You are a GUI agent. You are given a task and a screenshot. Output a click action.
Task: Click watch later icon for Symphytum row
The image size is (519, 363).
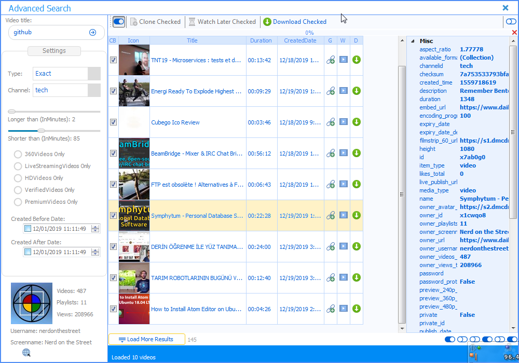[x=344, y=215]
